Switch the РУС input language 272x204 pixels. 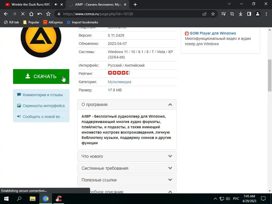pyautogui.click(x=236, y=199)
